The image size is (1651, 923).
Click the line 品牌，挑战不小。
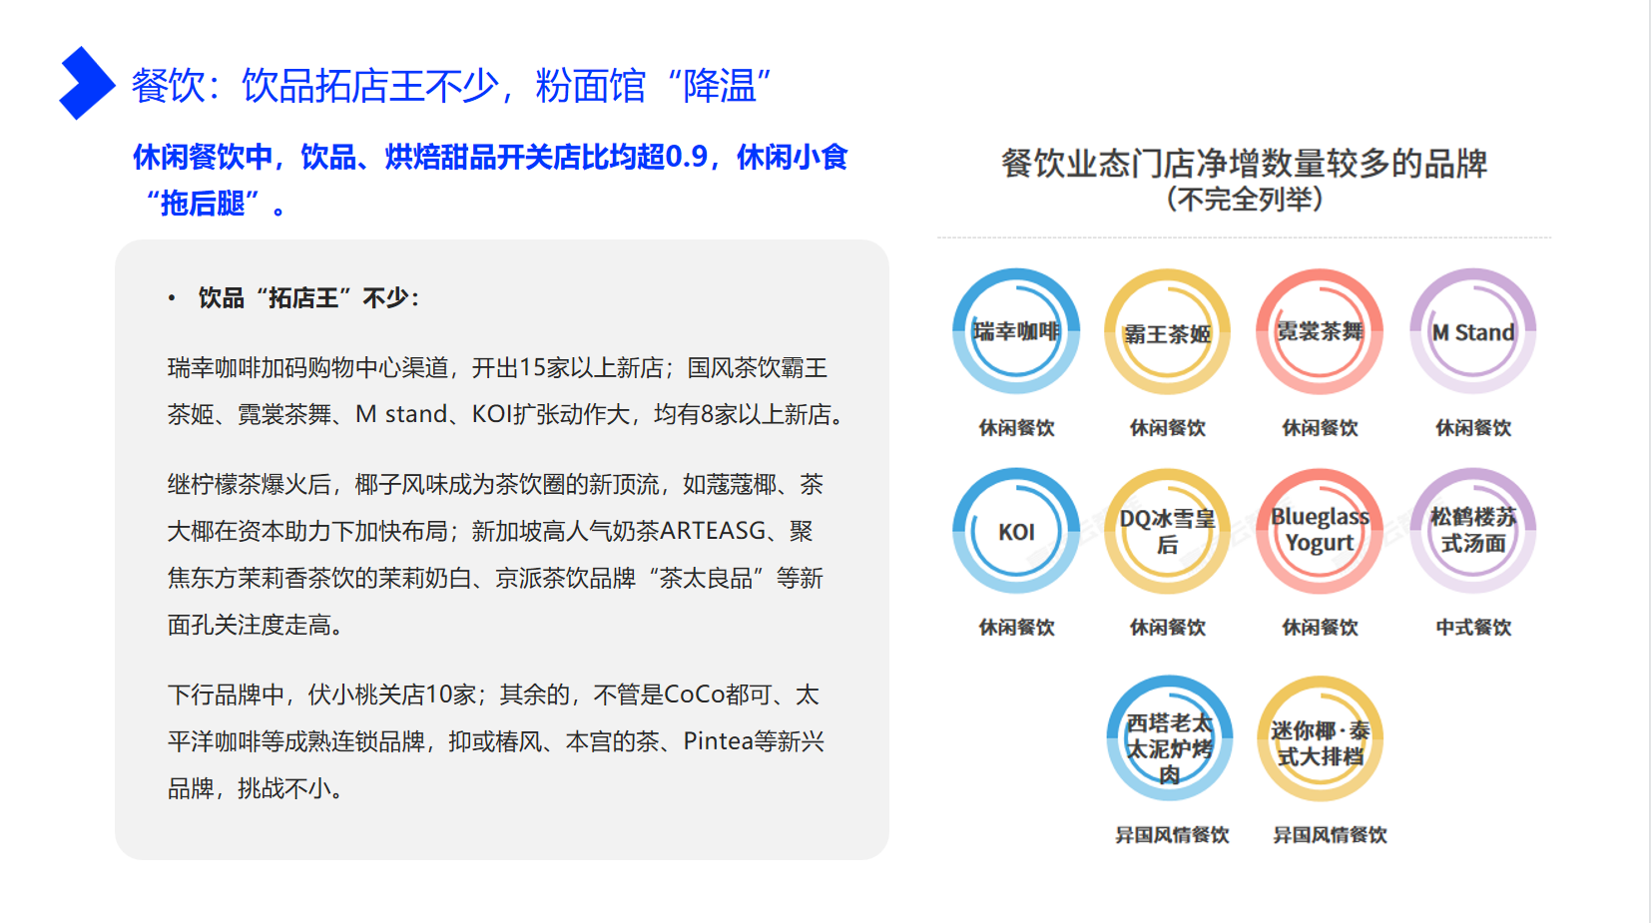click(x=256, y=788)
